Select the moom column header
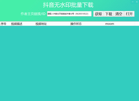 (x=120, y=24)
